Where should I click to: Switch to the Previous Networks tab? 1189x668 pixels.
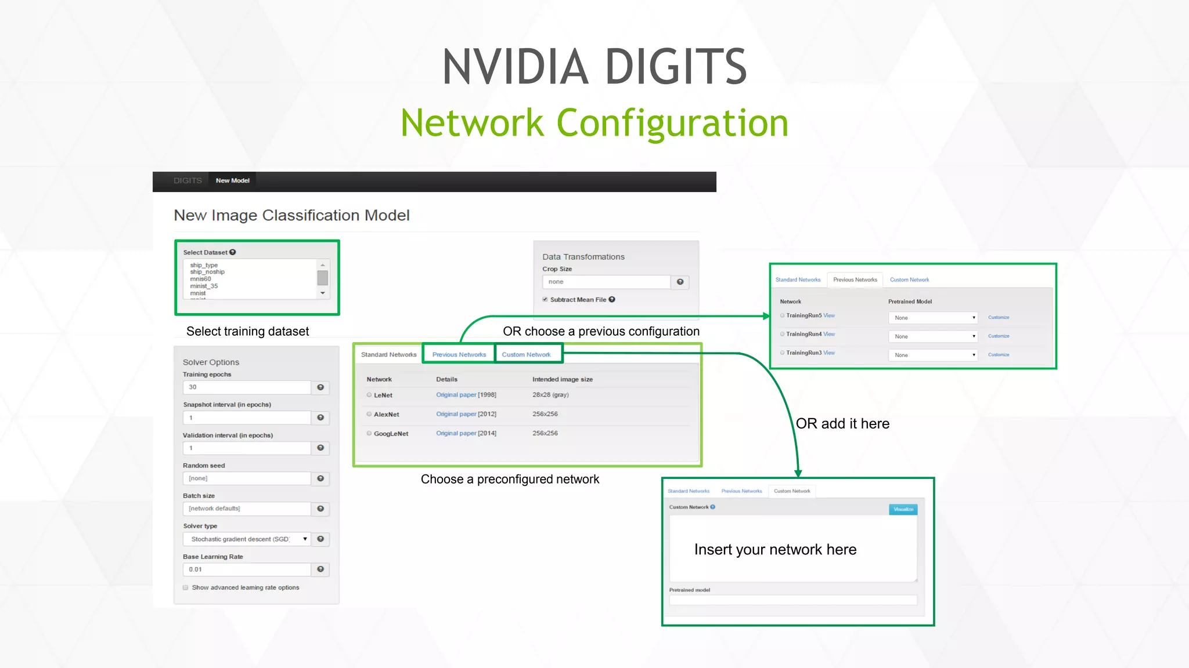coord(459,354)
